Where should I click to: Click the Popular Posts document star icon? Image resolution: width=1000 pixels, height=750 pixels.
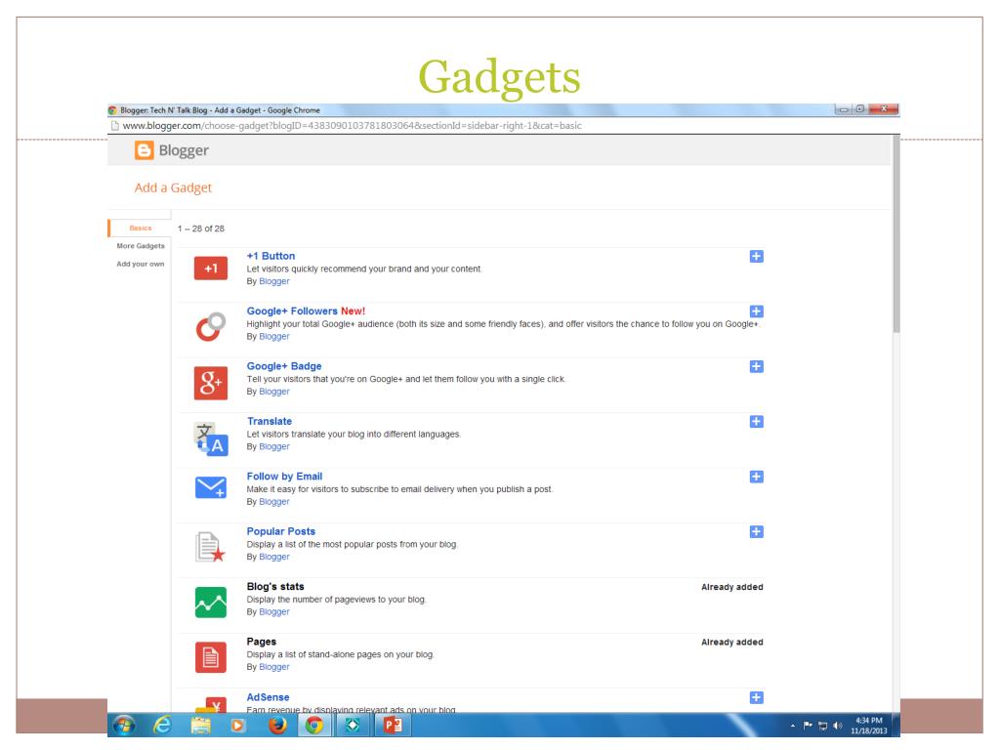pyautogui.click(x=211, y=547)
